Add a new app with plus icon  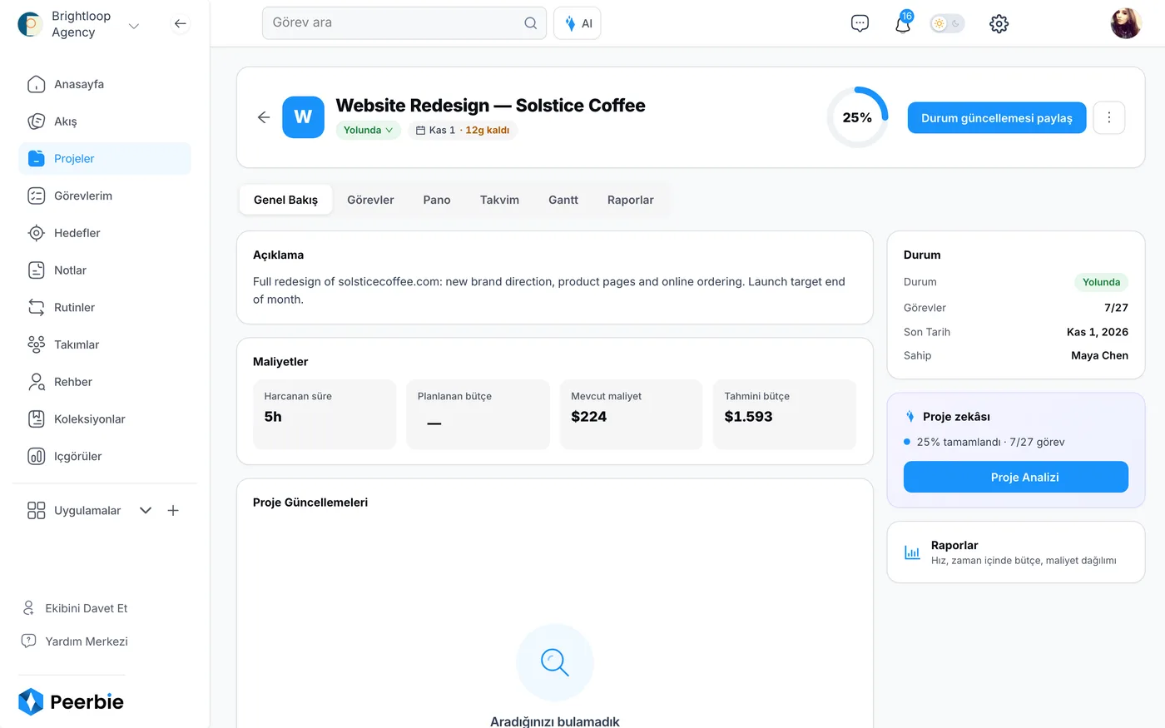[173, 511]
